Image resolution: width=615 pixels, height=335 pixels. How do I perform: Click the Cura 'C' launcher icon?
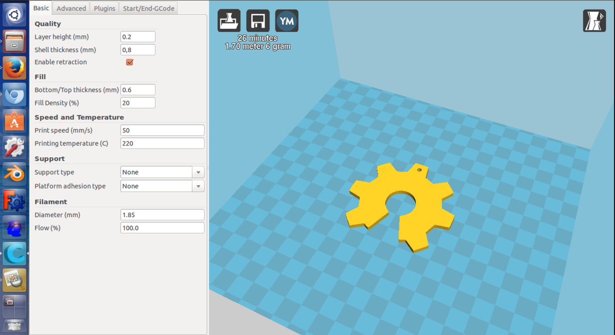pyautogui.click(x=14, y=254)
